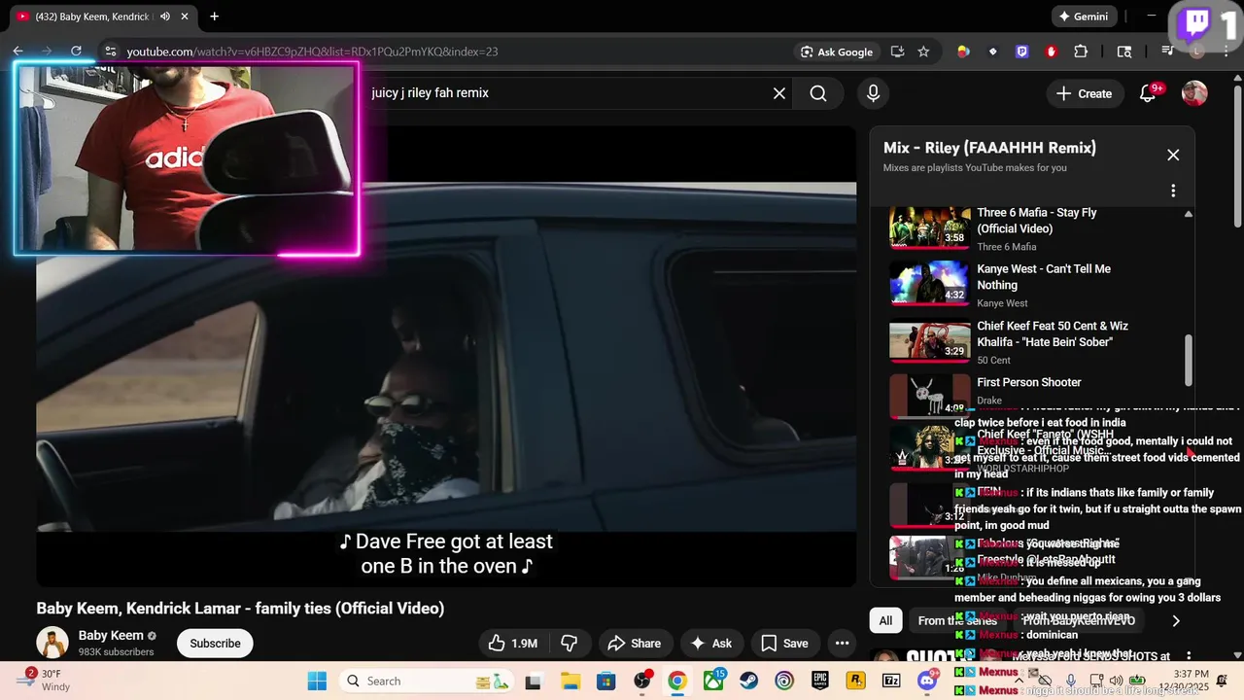This screenshot has height=700, width=1244.
Task: Click the Ask Google lens button
Action: tap(837, 52)
